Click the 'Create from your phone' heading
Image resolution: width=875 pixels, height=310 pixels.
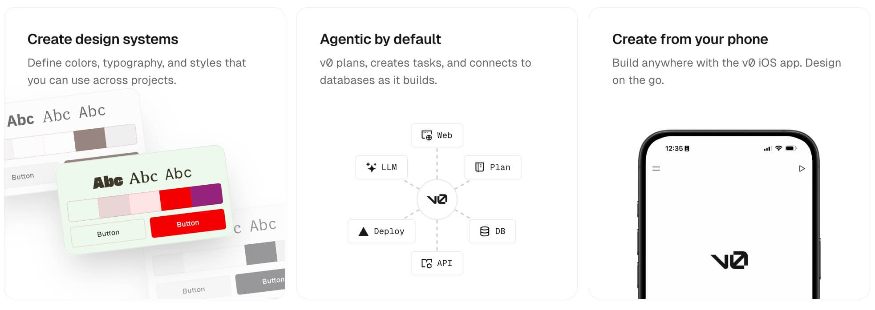coord(689,40)
